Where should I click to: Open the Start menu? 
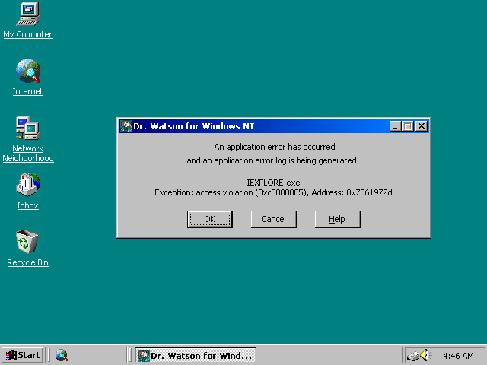(x=22, y=355)
